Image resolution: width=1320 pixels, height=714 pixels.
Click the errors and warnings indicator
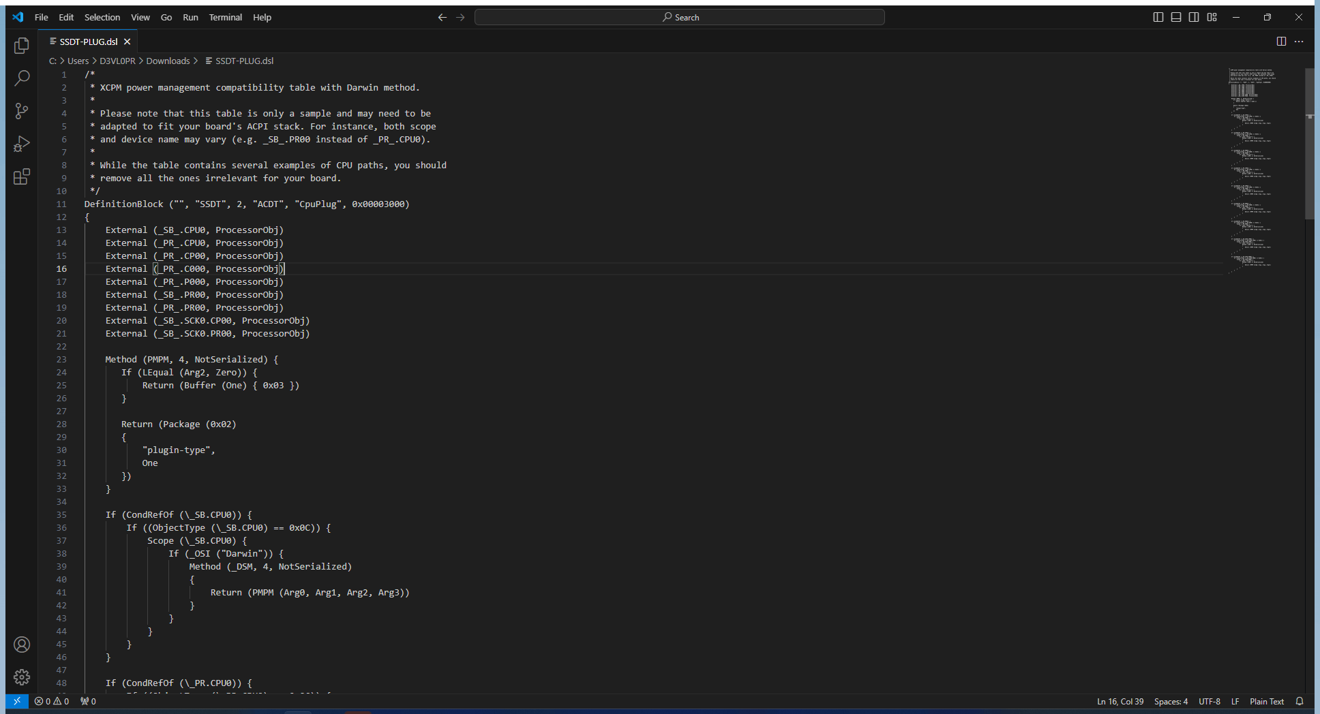(51, 701)
